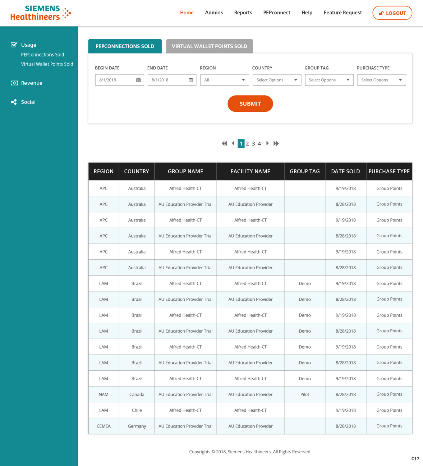Open Virtual Wallet Points Sold sidebar link
423x466 pixels.
(47, 64)
